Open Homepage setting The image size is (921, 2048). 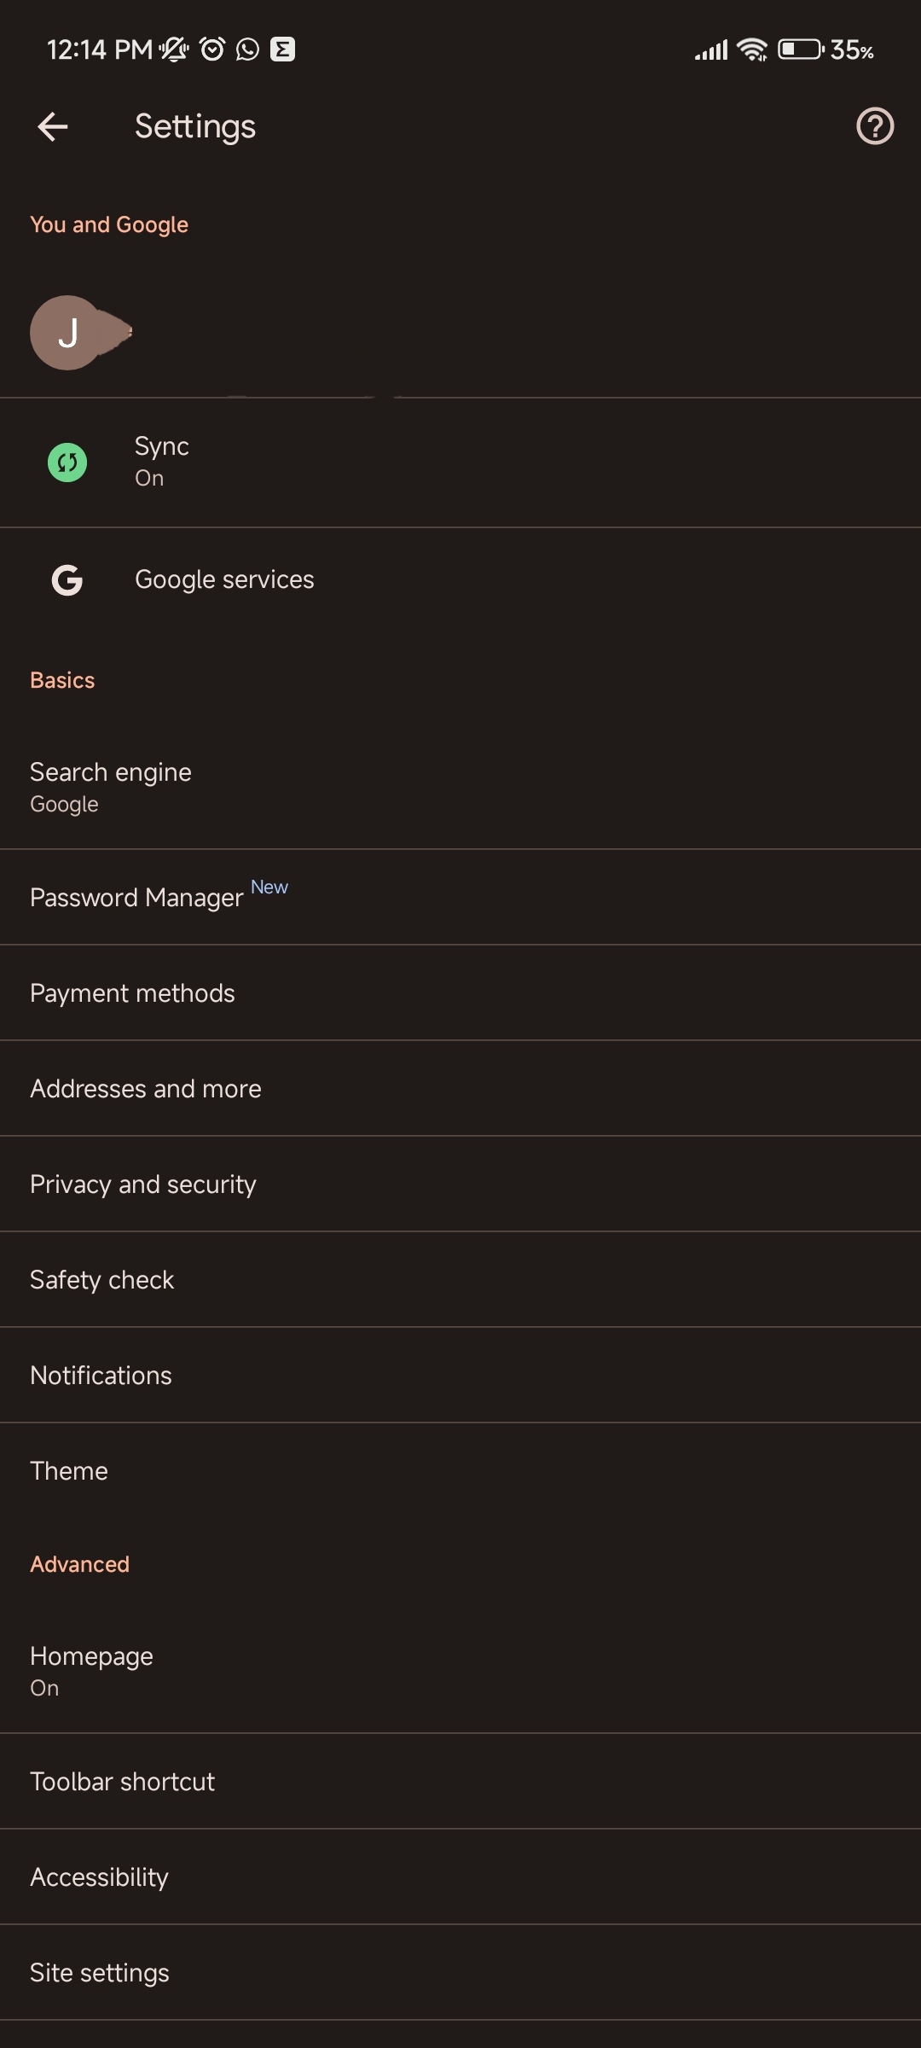pos(91,1671)
